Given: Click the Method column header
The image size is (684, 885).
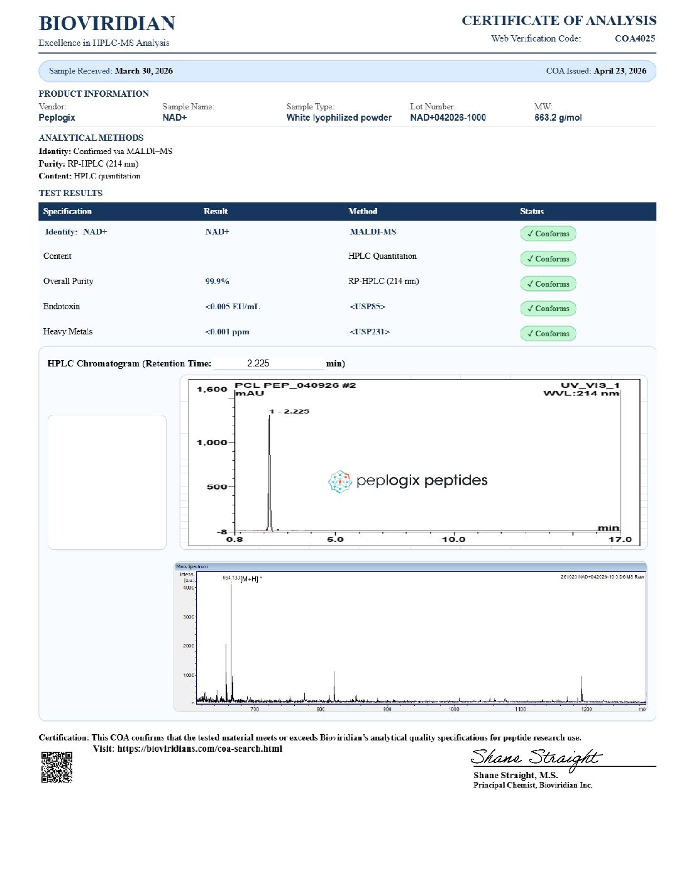Looking at the screenshot, I should [363, 211].
